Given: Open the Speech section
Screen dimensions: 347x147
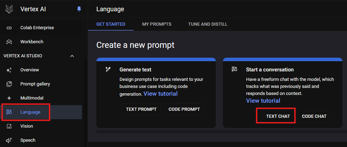Looking at the screenshot, I should (41, 140).
